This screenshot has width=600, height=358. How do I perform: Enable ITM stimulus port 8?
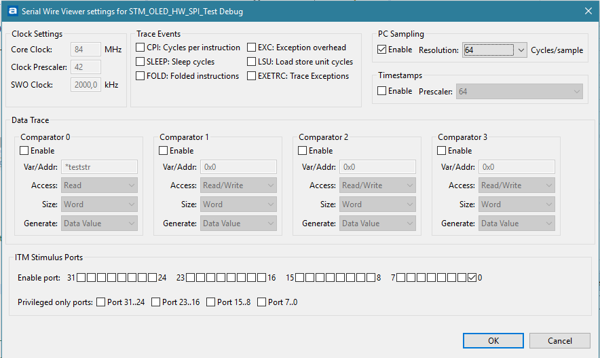[371, 278]
